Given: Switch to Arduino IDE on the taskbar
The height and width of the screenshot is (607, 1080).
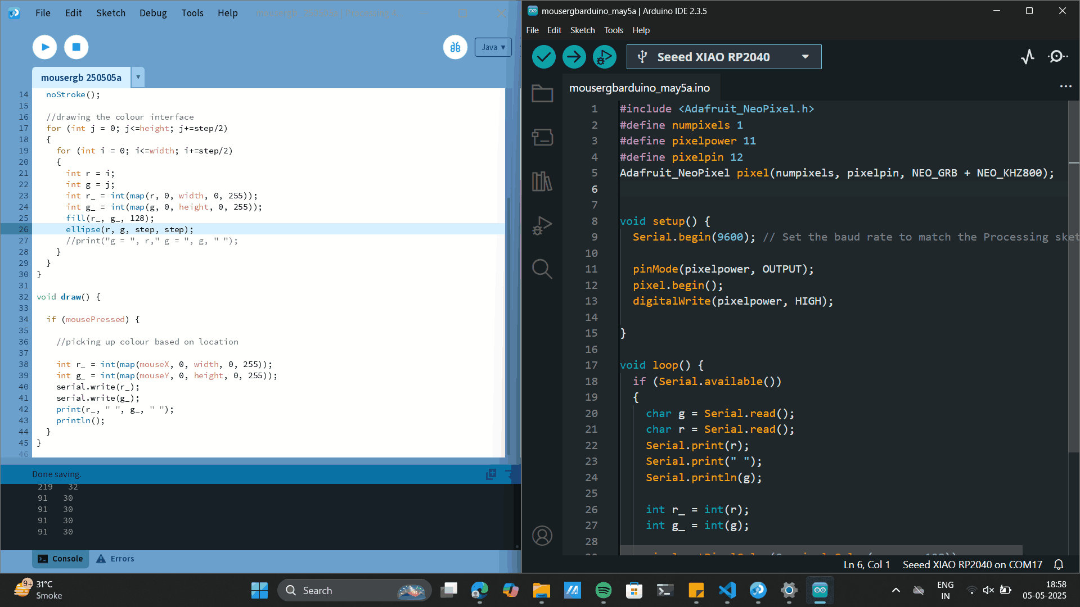Looking at the screenshot, I should point(820,591).
